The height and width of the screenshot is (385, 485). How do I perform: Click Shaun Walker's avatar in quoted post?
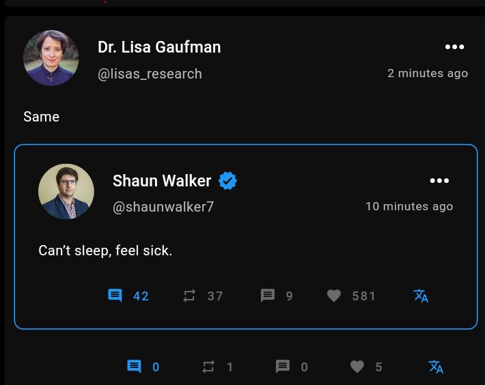pos(66,192)
